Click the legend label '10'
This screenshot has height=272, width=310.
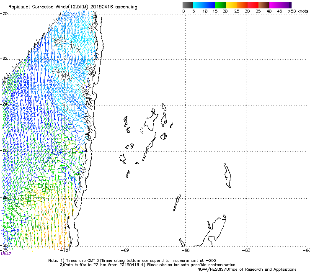click(205, 11)
